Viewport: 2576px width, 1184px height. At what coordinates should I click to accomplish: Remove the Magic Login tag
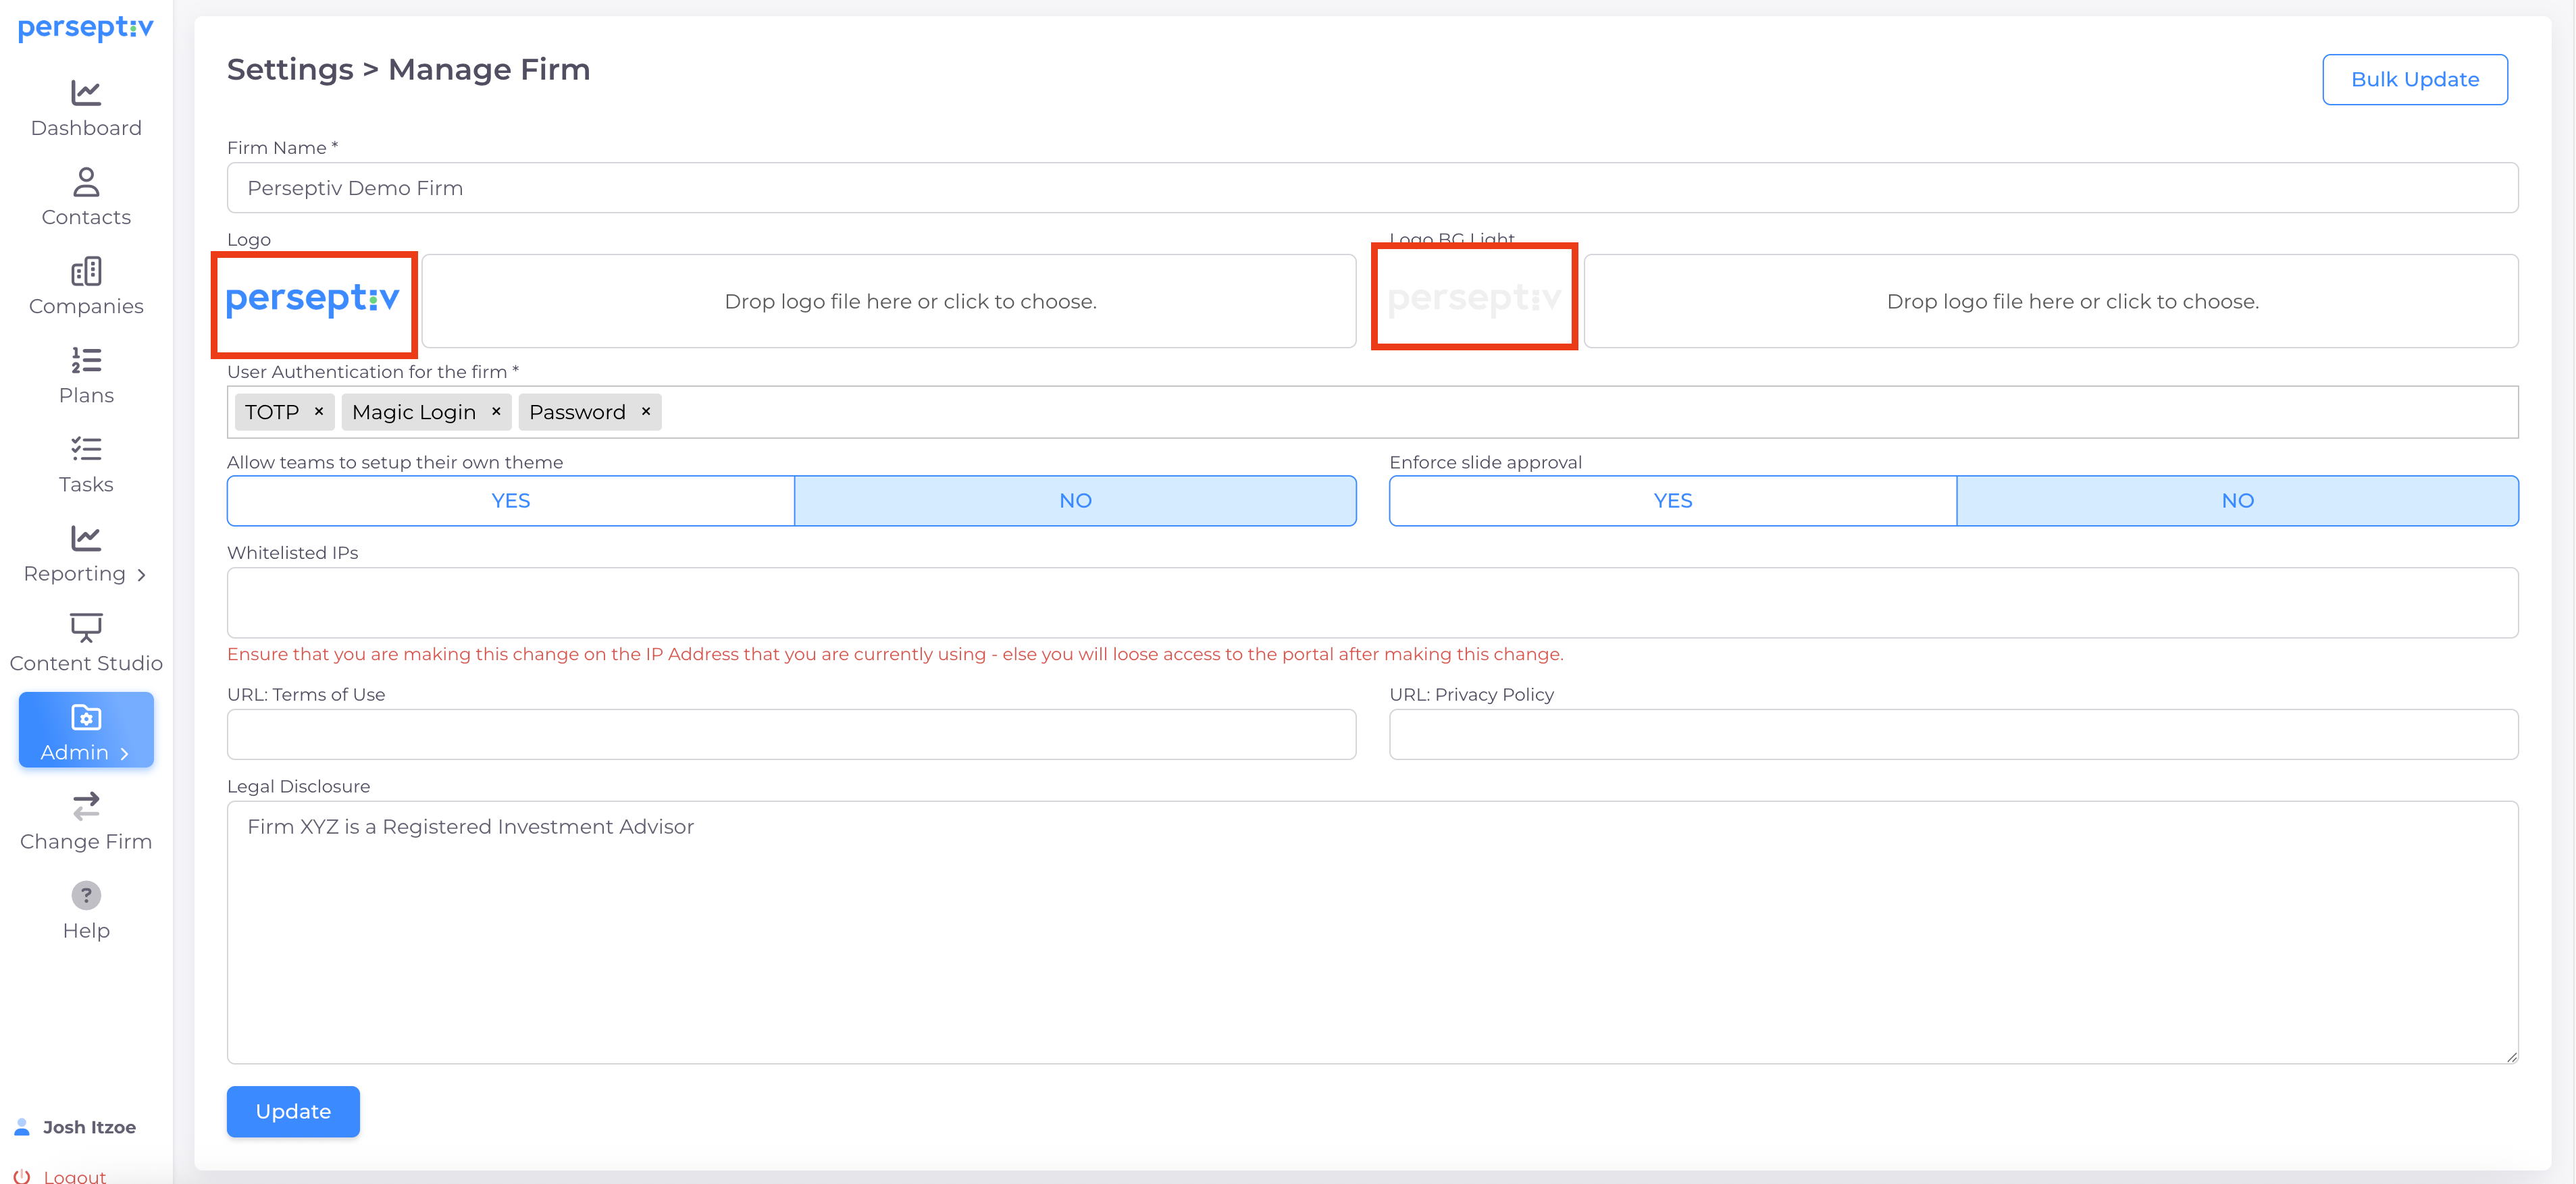pyautogui.click(x=496, y=412)
